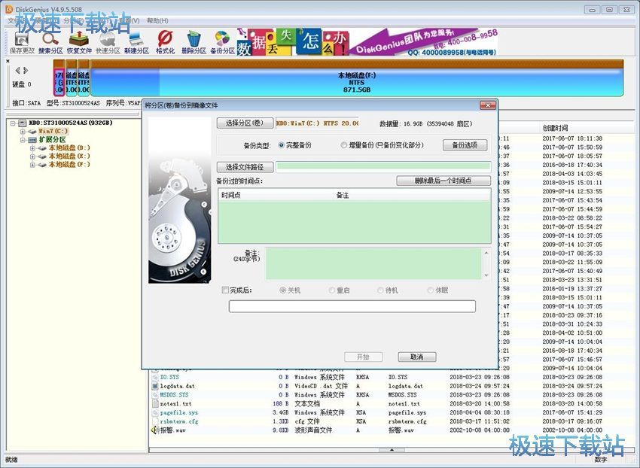This screenshot has height=468, width=640.
Task: Close the disk map panel with small x
Action: (x=8, y=61)
